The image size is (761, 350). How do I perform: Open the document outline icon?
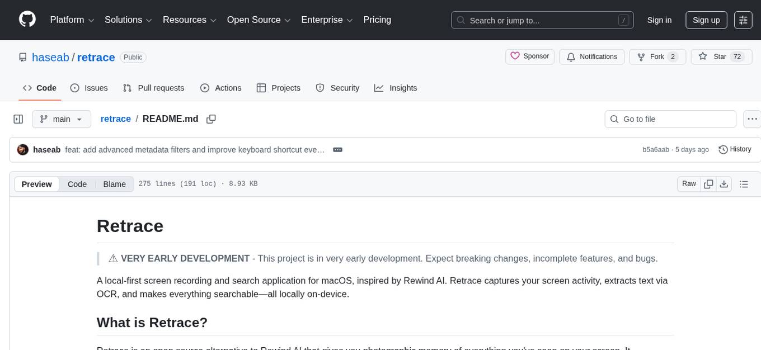click(x=744, y=184)
